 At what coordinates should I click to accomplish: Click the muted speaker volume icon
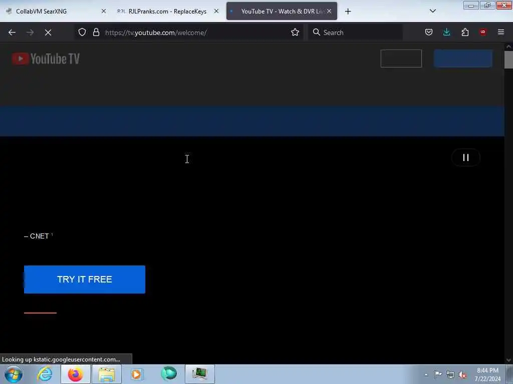(x=462, y=374)
